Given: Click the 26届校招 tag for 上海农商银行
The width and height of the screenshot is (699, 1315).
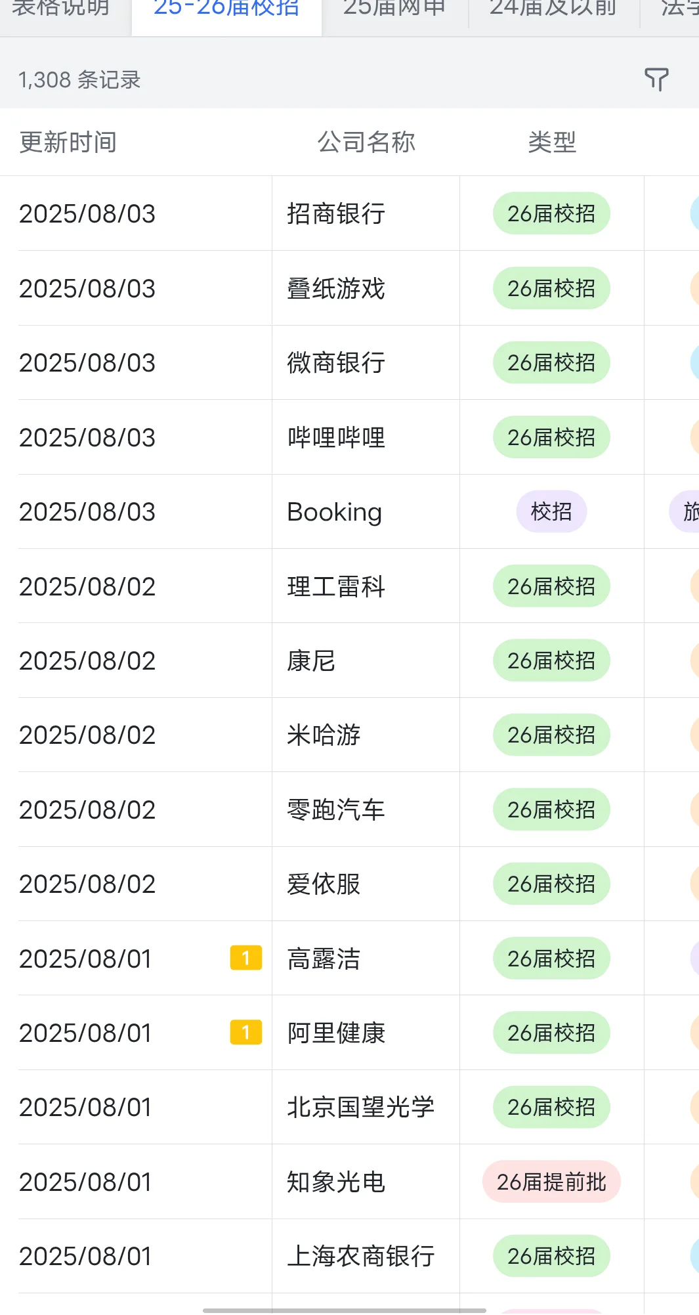Looking at the screenshot, I should click(551, 1256).
